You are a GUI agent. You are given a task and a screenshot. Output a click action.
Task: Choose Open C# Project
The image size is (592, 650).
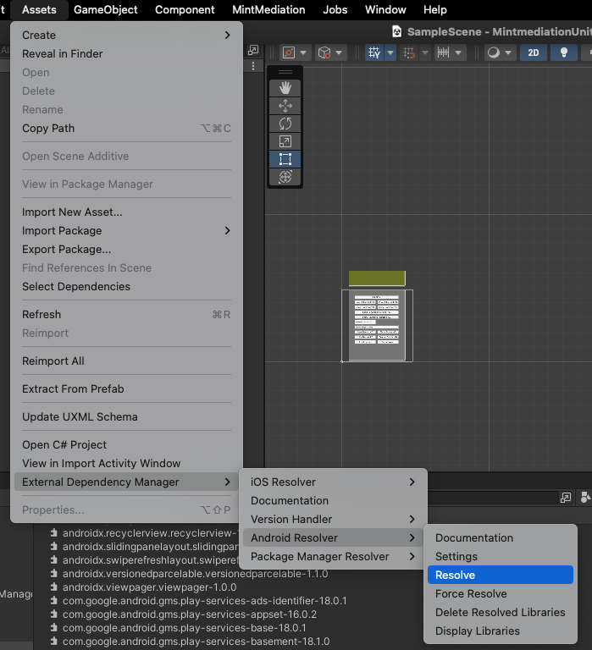tap(126, 445)
